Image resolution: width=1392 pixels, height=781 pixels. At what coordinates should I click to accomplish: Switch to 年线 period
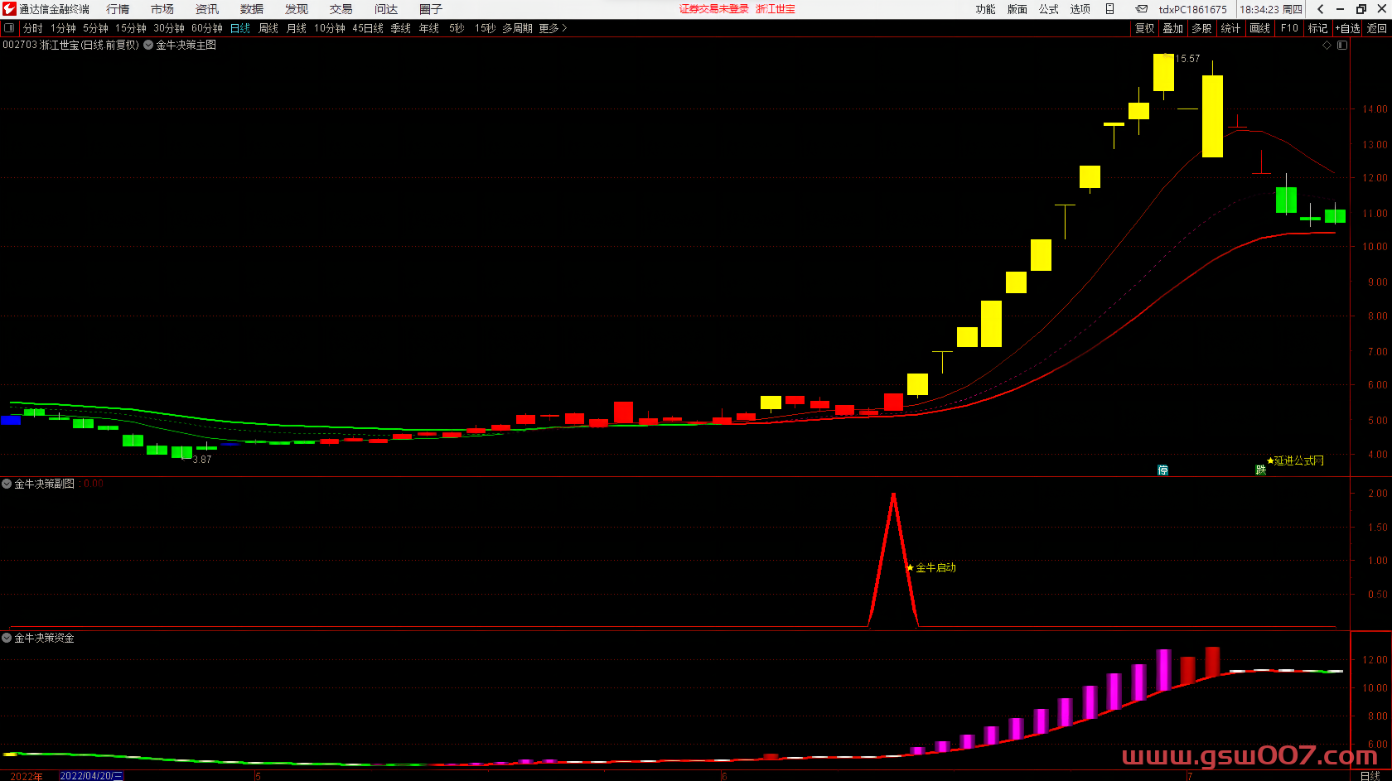coord(429,28)
